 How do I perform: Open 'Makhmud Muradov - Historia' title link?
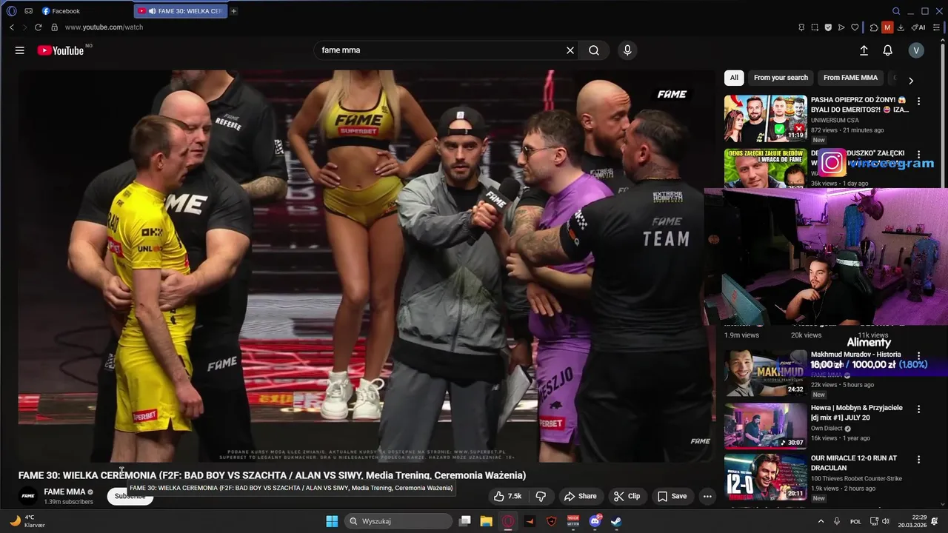point(856,355)
